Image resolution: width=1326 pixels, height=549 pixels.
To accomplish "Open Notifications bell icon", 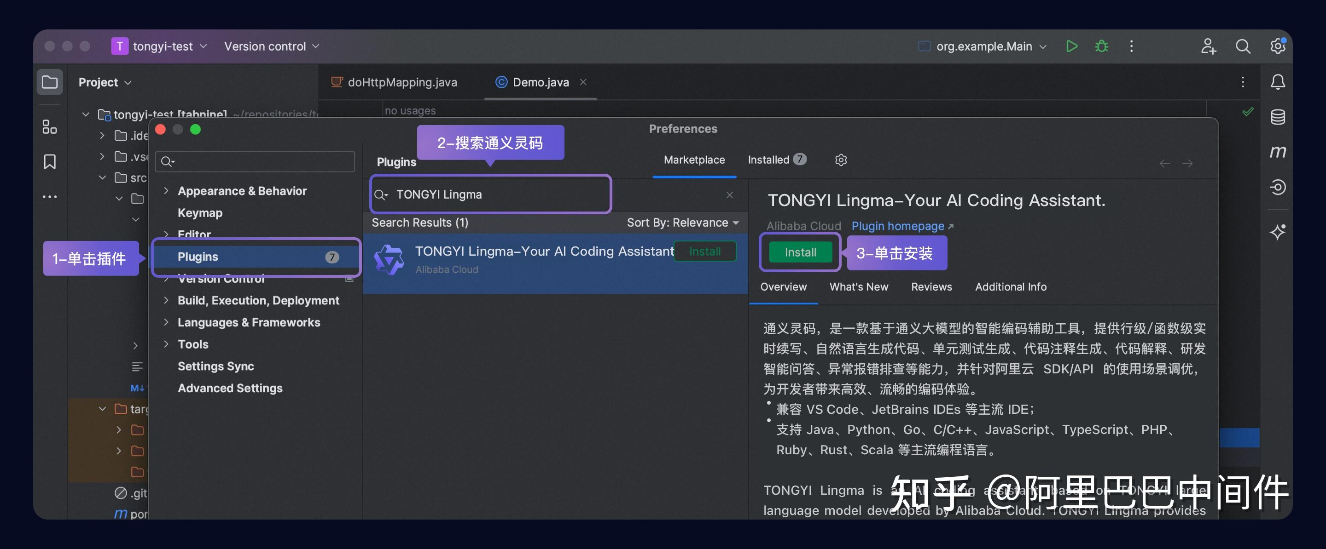I will [x=1278, y=82].
